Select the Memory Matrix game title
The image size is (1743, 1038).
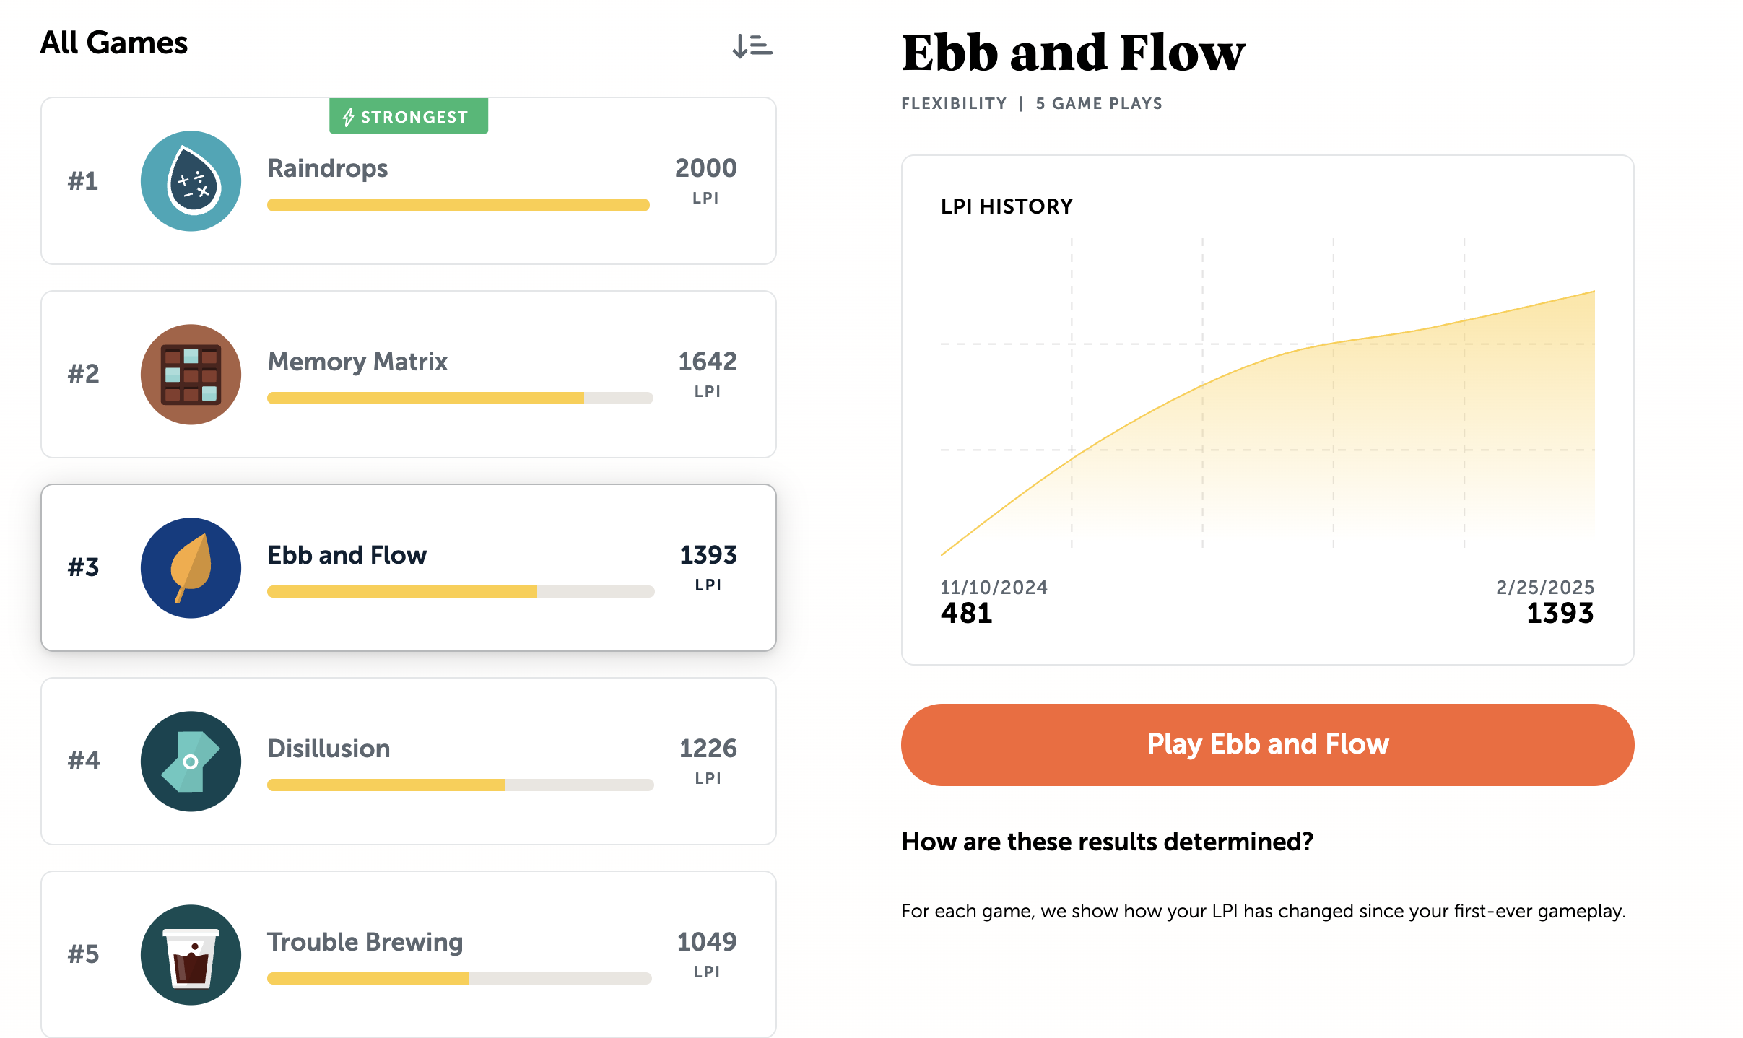tap(357, 362)
